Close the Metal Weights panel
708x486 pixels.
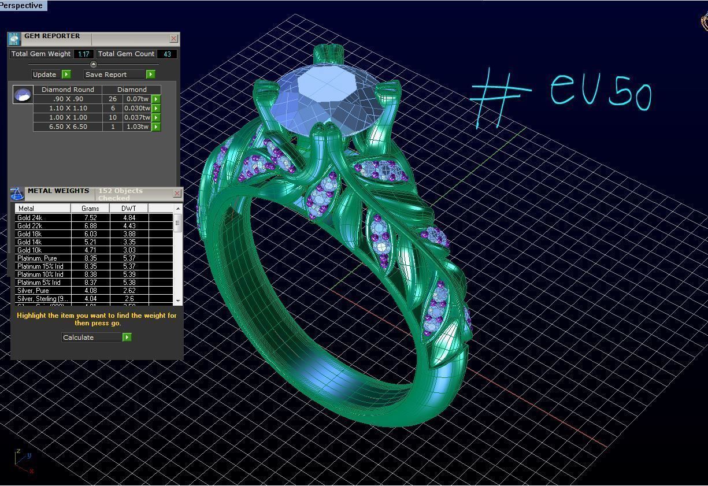tap(177, 193)
